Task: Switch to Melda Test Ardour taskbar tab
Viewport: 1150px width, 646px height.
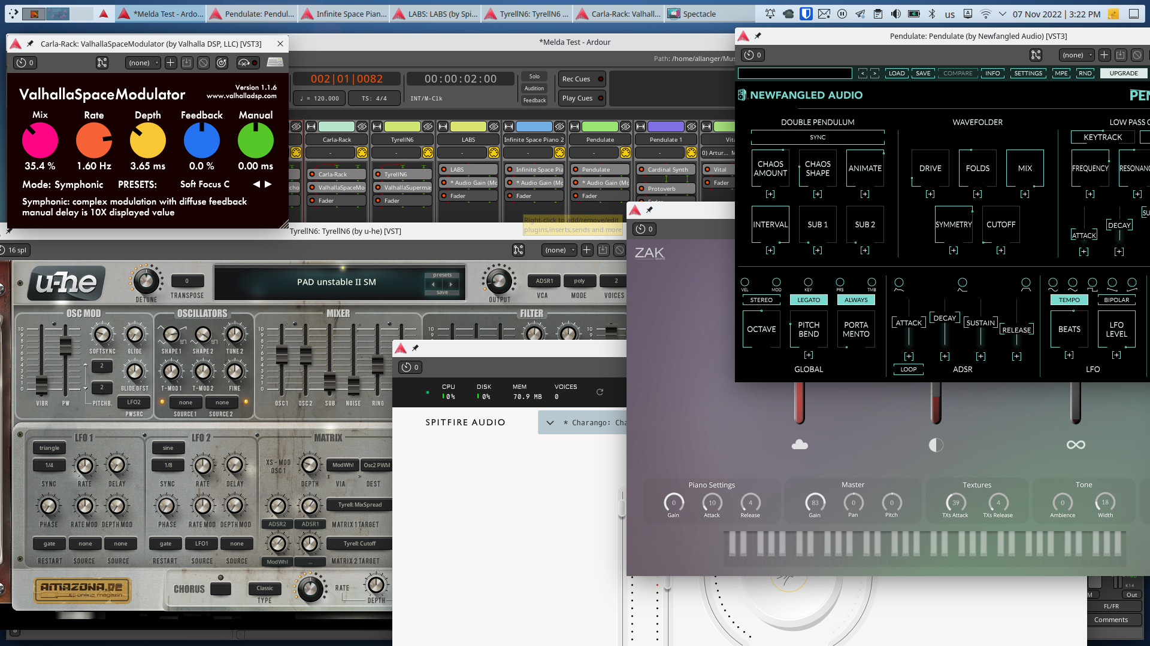Action: [x=161, y=14]
